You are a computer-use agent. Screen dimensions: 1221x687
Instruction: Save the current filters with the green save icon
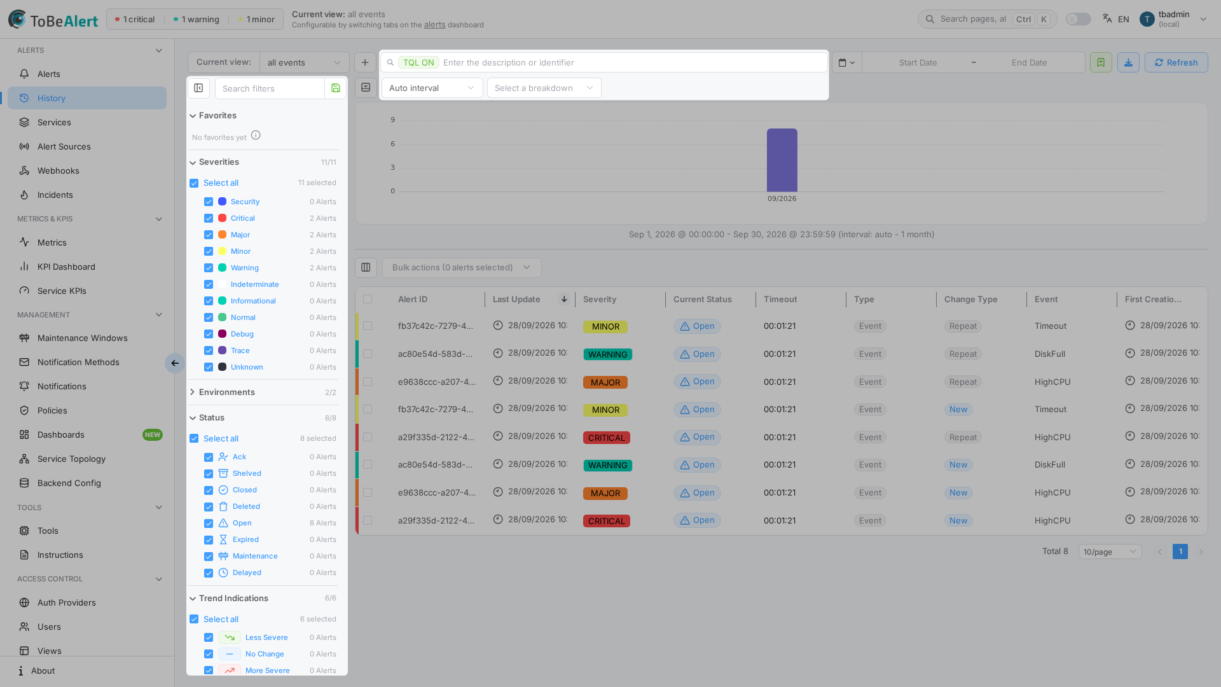click(336, 88)
